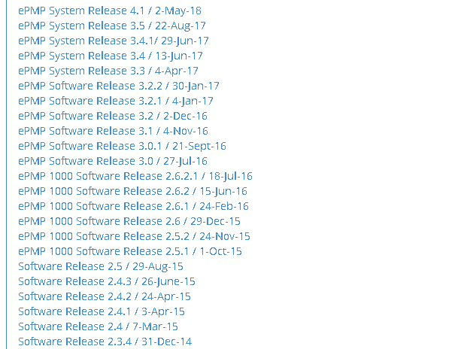This screenshot has height=349, width=458.
Task: Open ePMP 1000 Software Release 2.6 link
Action: coord(129,221)
